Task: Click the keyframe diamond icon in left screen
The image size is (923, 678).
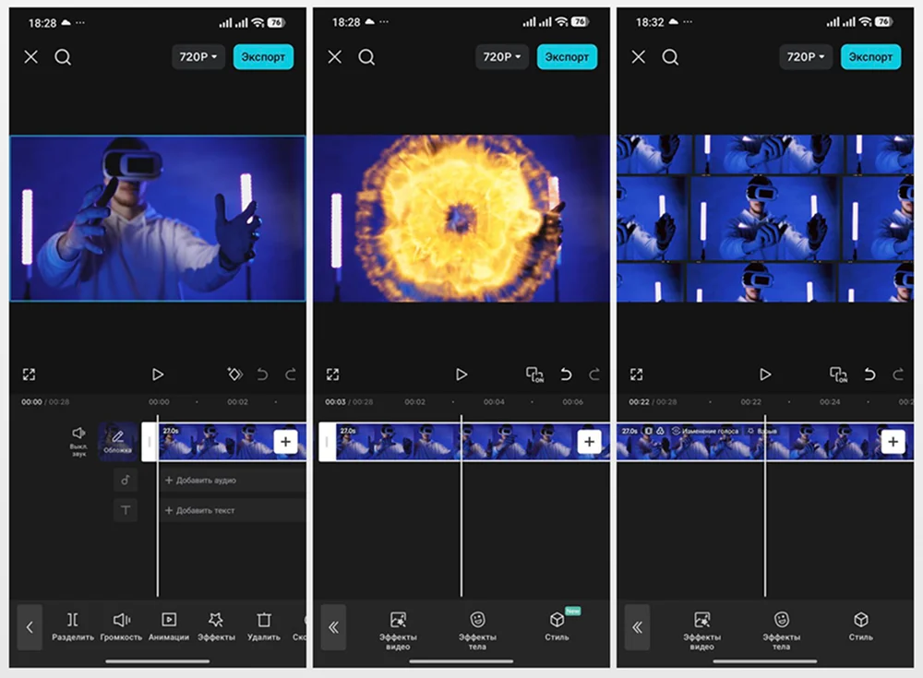Action: pos(234,375)
